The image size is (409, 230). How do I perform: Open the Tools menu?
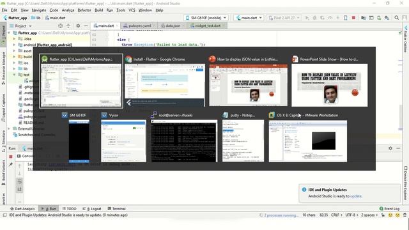pos(121,10)
